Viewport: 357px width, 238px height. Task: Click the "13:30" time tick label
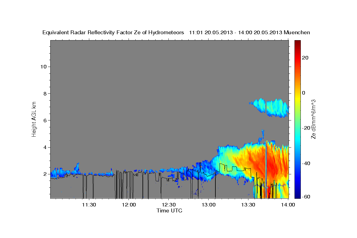[248, 205]
